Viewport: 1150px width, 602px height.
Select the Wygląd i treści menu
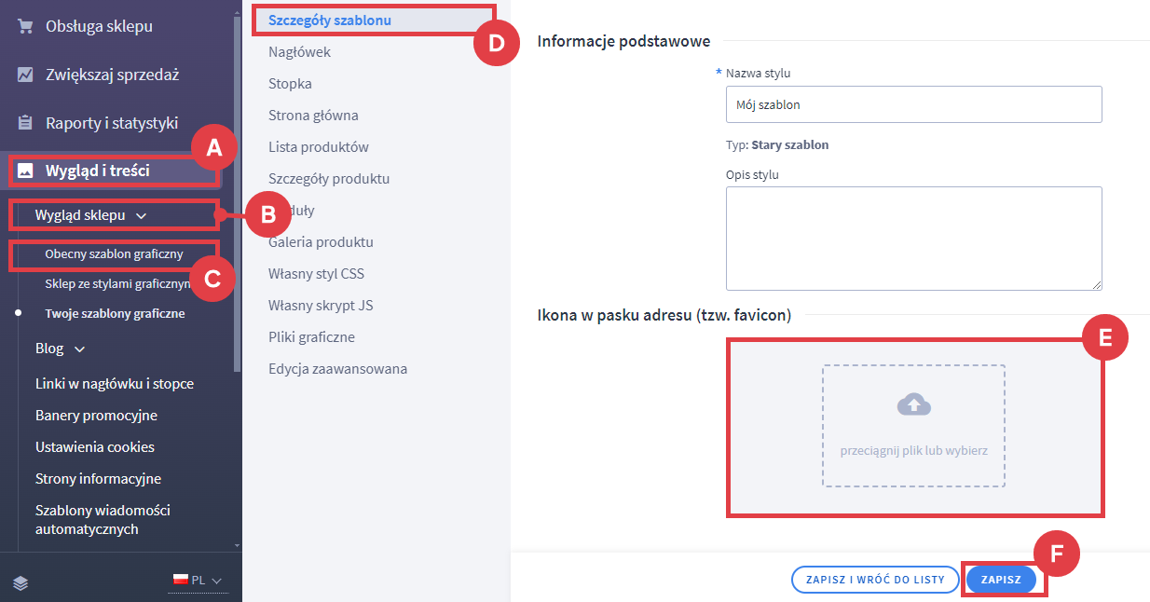click(x=97, y=171)
